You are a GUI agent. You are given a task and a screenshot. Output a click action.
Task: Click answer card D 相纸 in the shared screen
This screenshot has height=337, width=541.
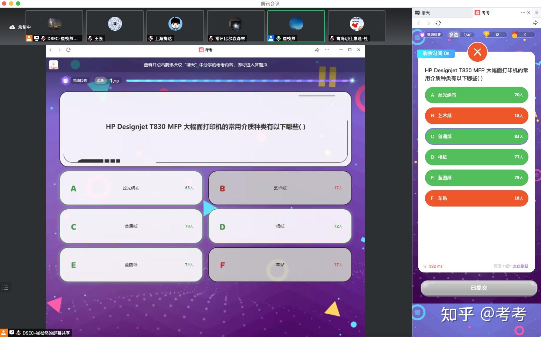(280, 226)
